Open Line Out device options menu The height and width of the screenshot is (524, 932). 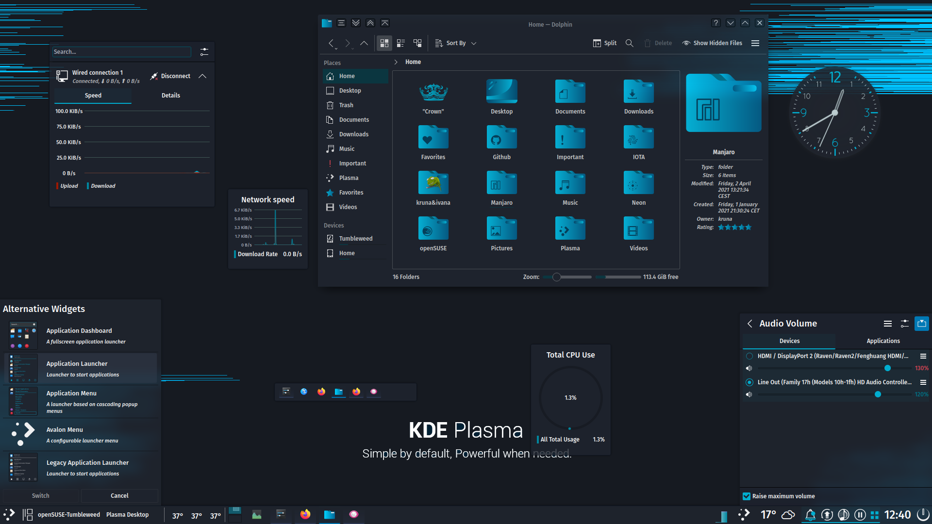(x=923, y=382)
